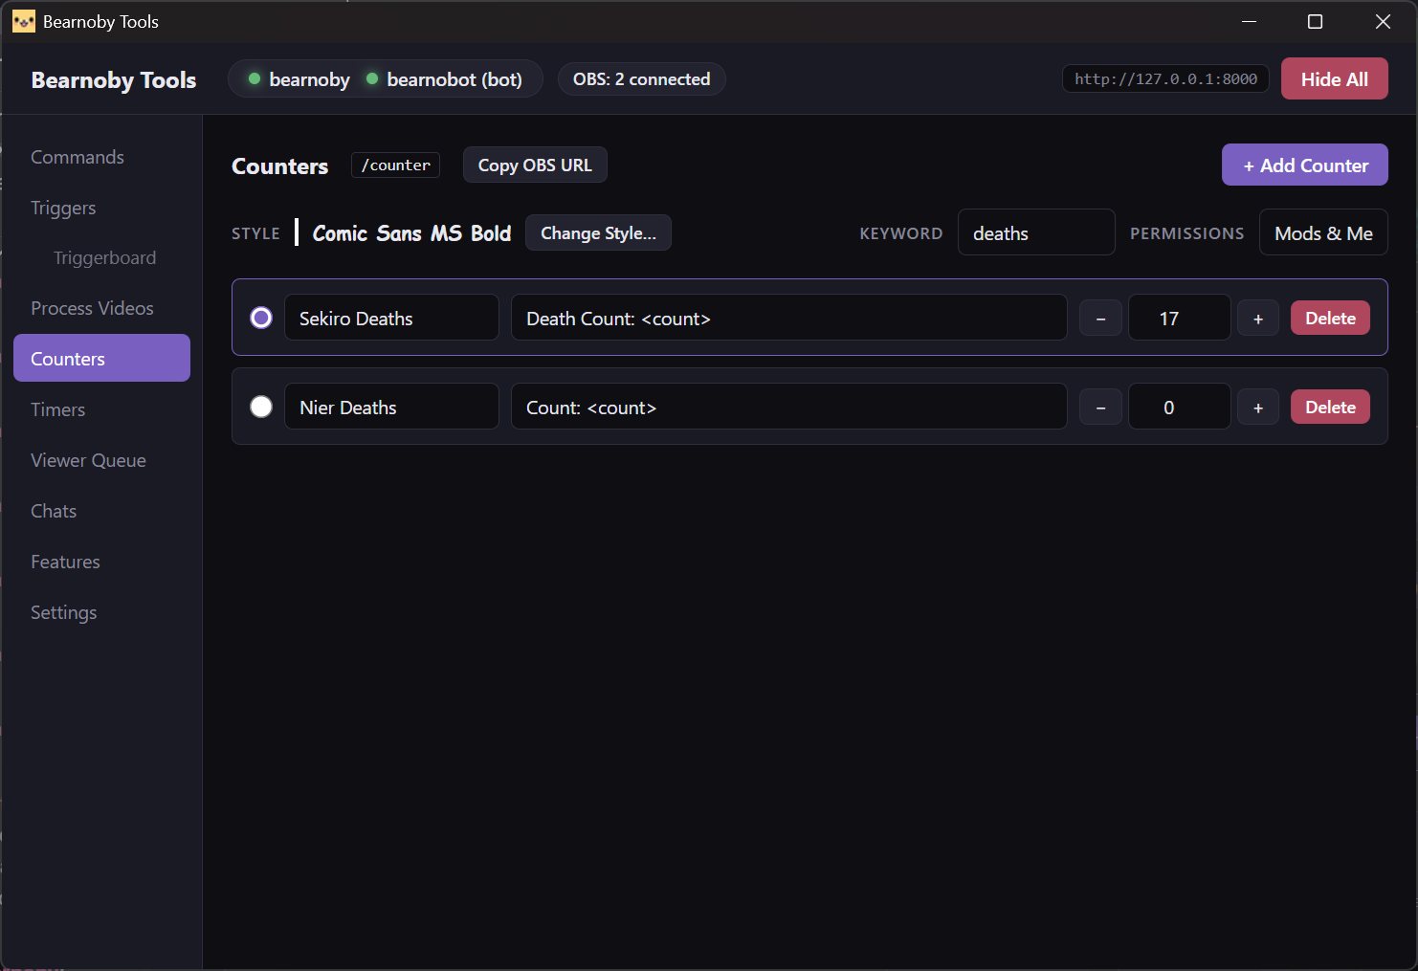The height and width of the screenshot is (971, 1418).
Task: Open Triggerboard in the sidebar
Action: pyautogui.click(x=104, y=258)
